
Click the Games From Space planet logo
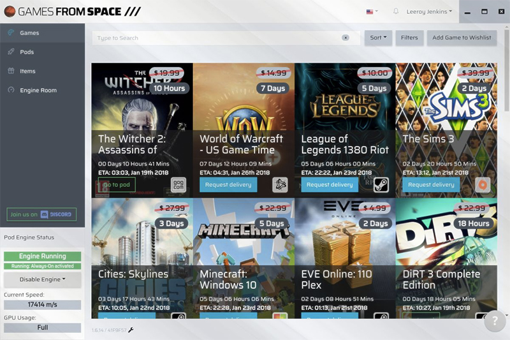coord(10,11)
